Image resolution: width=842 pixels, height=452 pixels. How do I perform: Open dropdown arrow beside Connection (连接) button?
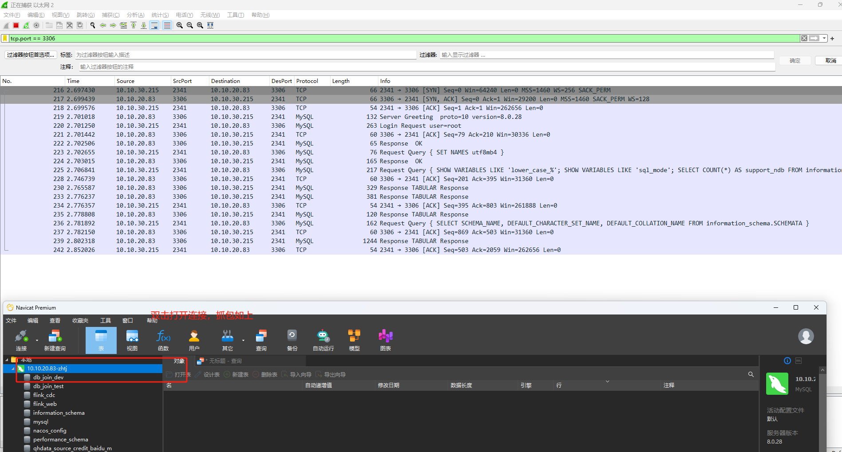click(x=37, y=341)
